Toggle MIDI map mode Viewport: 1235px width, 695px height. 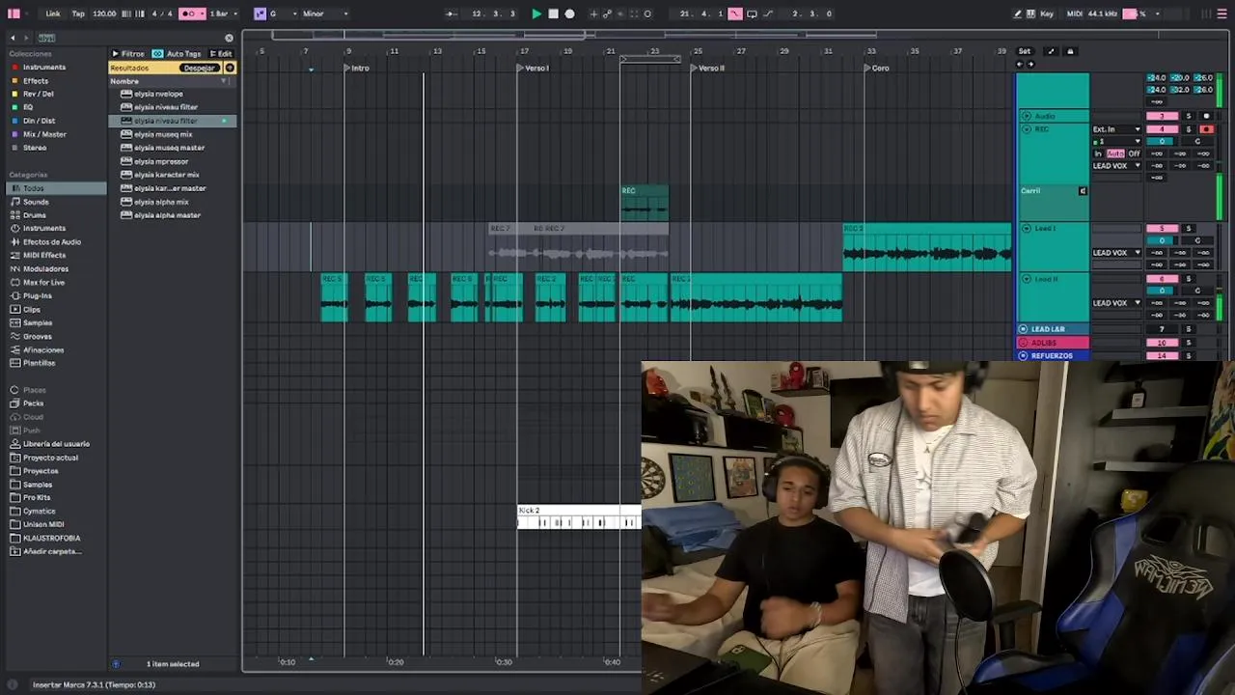(1074, 14)
